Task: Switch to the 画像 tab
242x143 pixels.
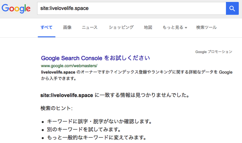Action: click(x=67, y=27)
